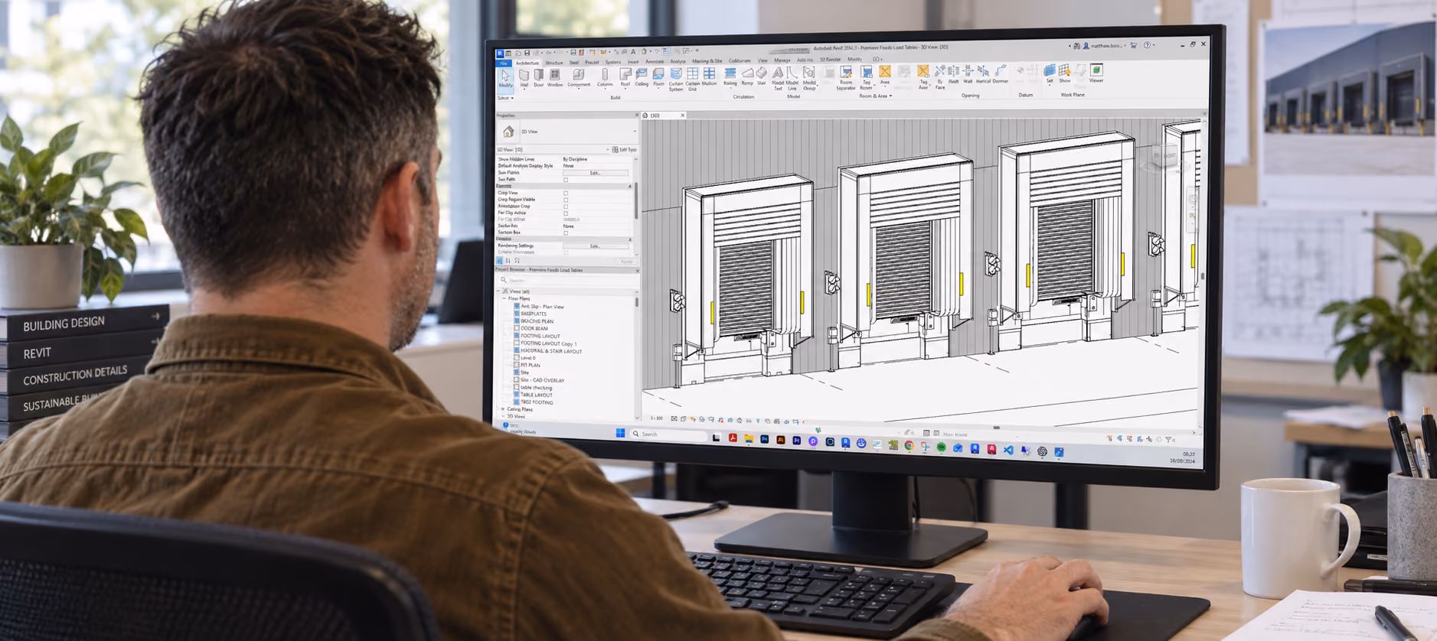Viewport: 1437px width, 641px height.
Task: Enable the Crop View checkbox
Action: (566, 193)
